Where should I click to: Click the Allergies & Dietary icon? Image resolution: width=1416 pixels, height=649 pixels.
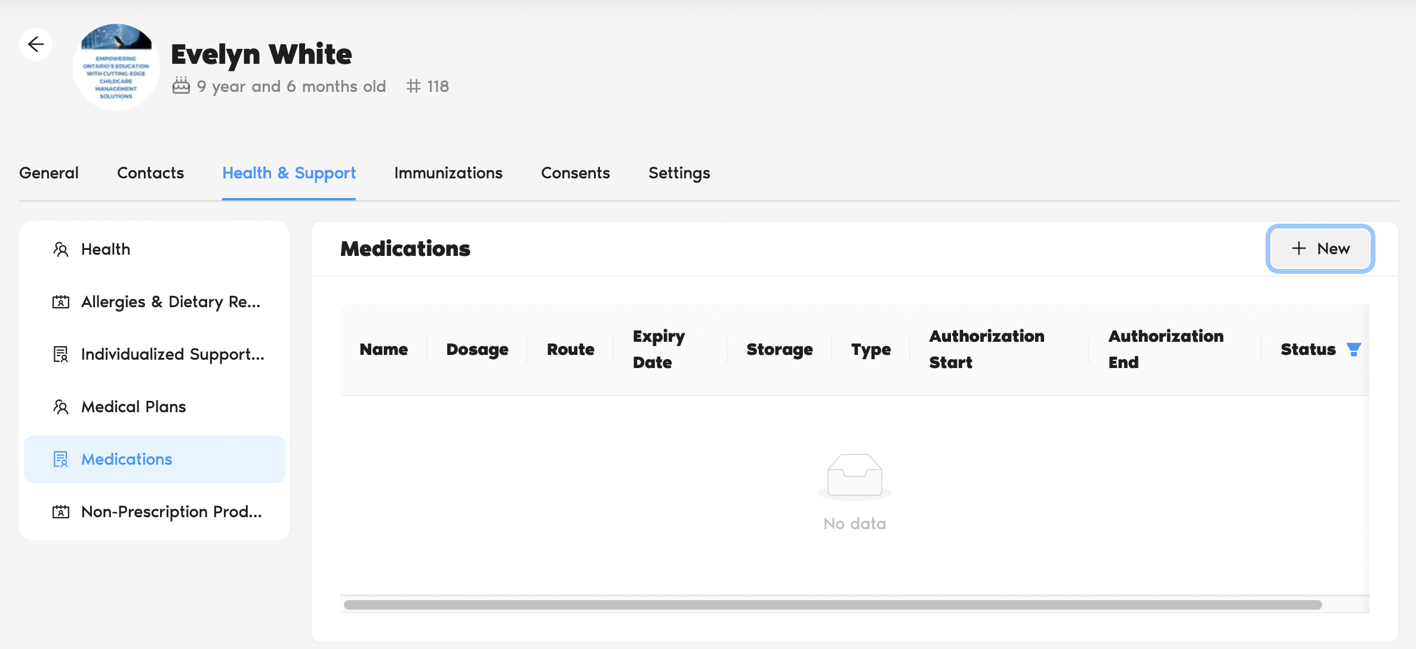pos(61,302)
